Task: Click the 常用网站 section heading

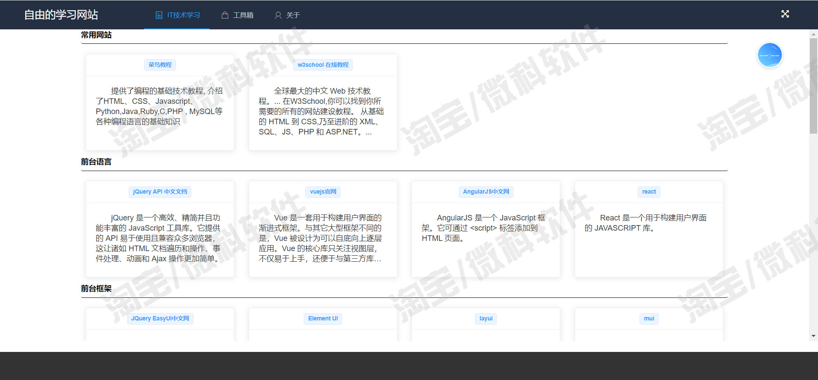Action: coord(96,35)
